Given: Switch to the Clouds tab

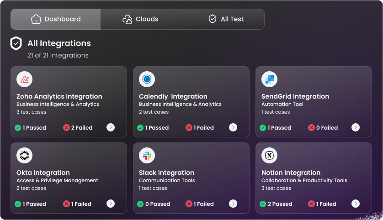Looking at the screenshot, I should [141, 19].
